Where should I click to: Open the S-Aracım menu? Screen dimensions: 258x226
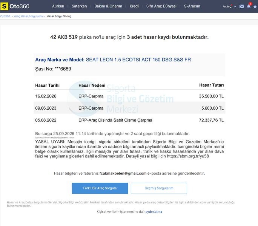tap(192, 6)
